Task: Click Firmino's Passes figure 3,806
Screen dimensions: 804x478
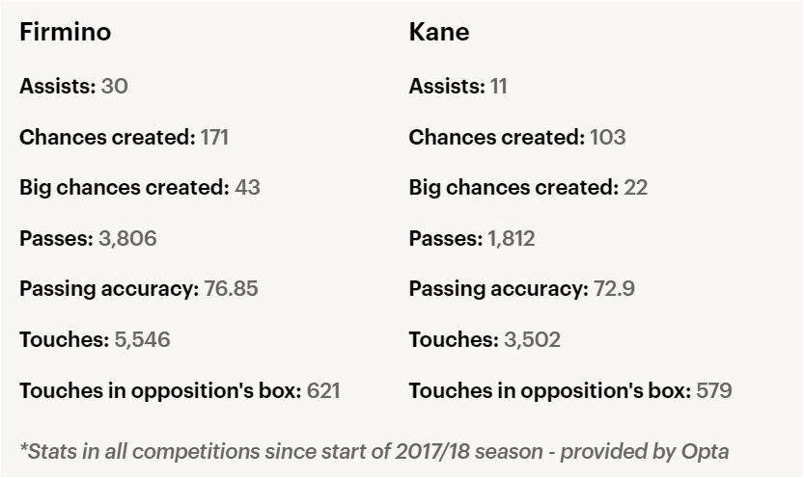Action: click(127, 238)
